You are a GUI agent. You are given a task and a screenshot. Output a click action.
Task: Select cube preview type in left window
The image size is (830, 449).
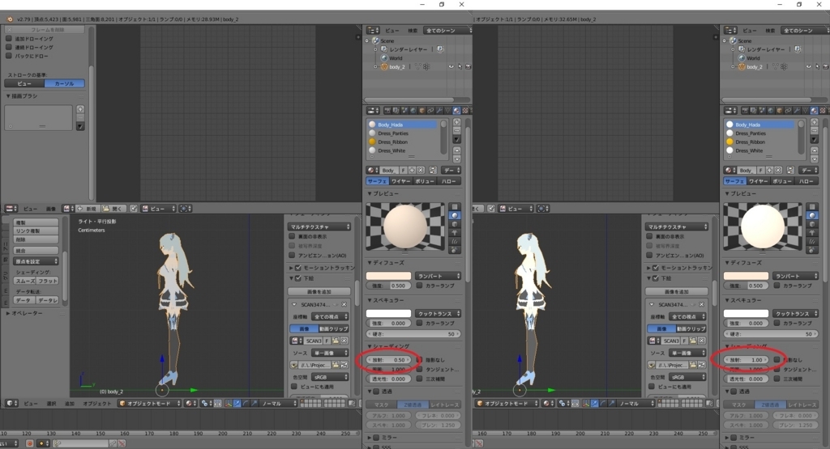pyautogui.click(x=455, y=224)
